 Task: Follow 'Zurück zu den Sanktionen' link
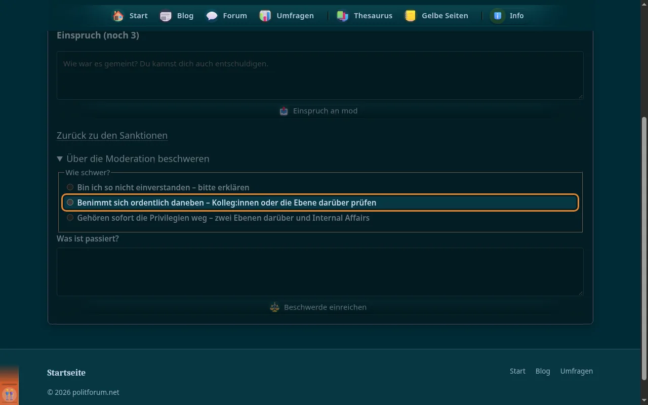(x=112, y=136)
